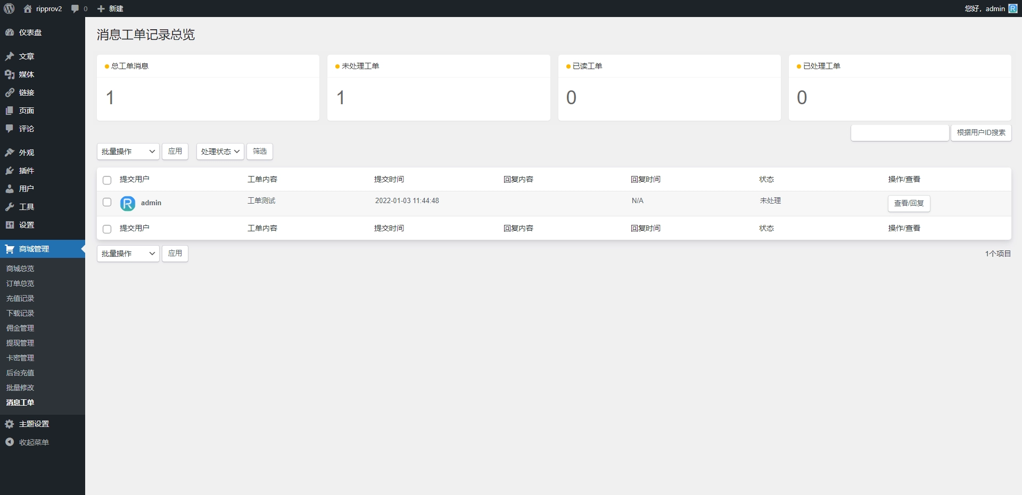This screenshot has height=495, width=1022.
Task: Go to 订单总览 submenu item
Action: [20, 283]
